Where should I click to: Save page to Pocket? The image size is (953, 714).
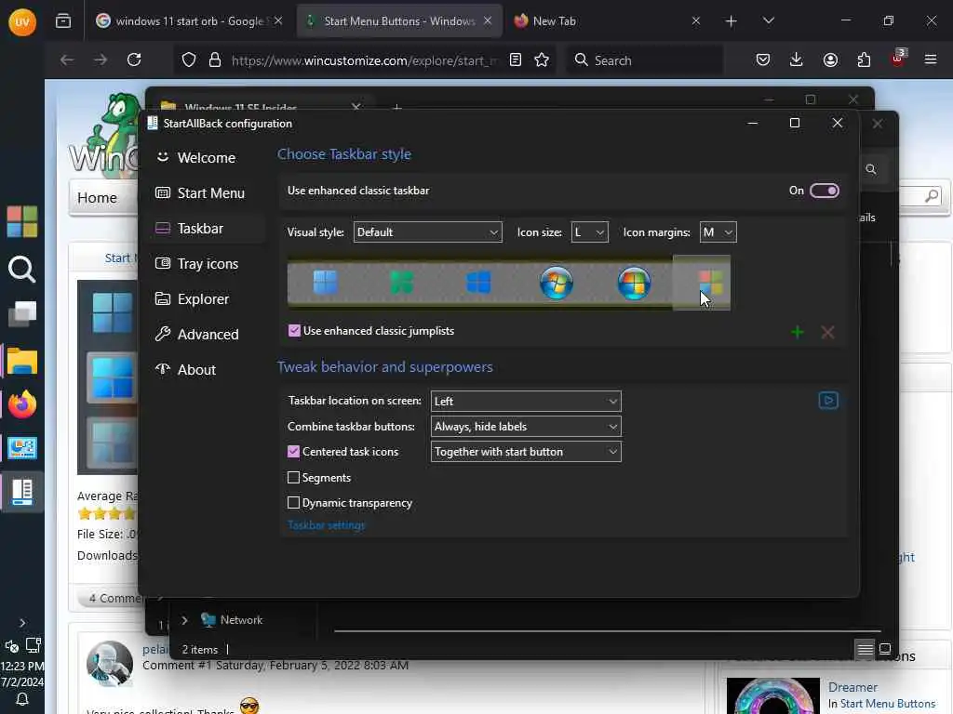763,60
